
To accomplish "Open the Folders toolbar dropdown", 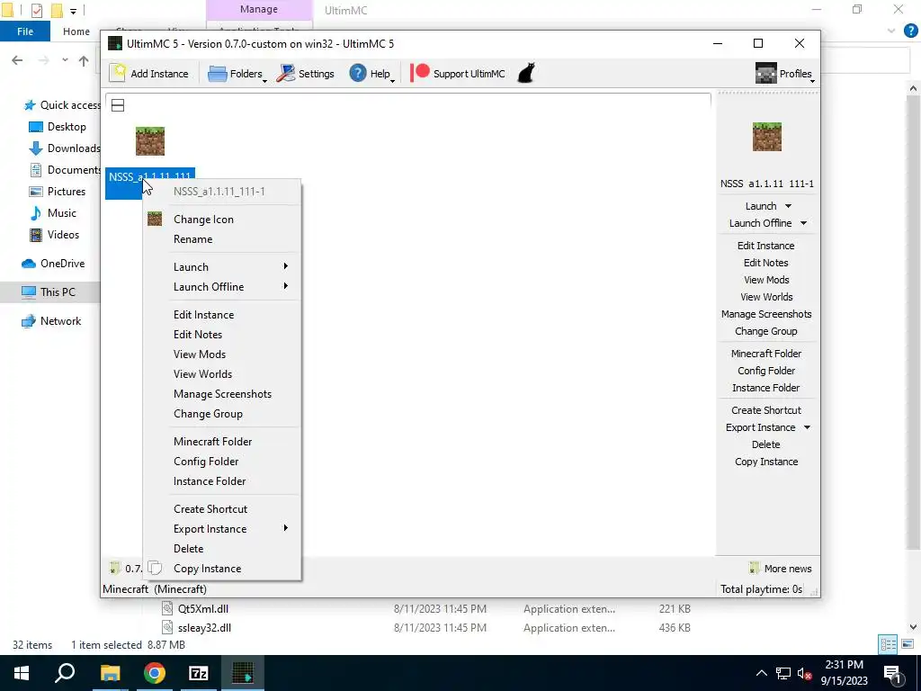I will tap(237, 74).
